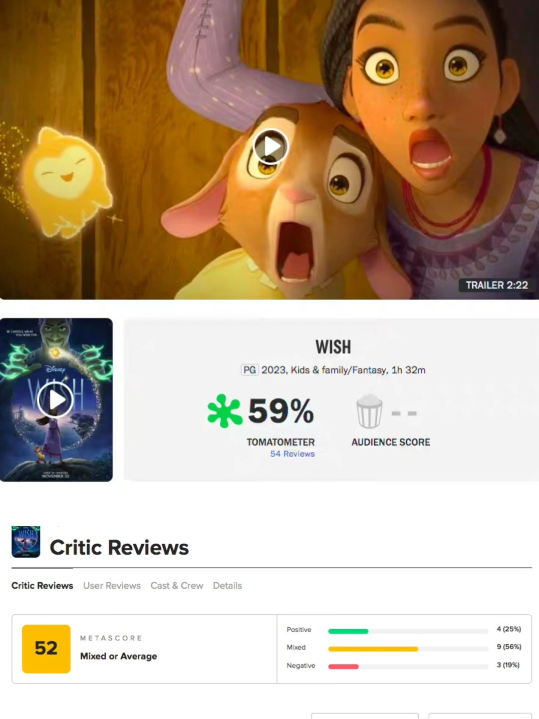
Task: Click the TRAILER 2:22 duration label
Action: [497, 285]
